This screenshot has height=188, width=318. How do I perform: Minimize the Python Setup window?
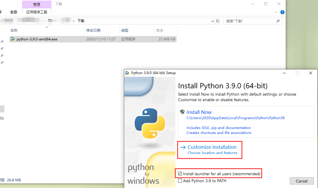tap(284, 73)
